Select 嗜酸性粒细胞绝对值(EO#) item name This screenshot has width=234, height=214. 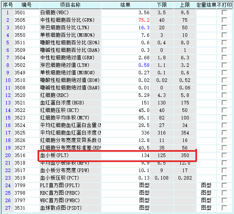click(x=70, y=80)
